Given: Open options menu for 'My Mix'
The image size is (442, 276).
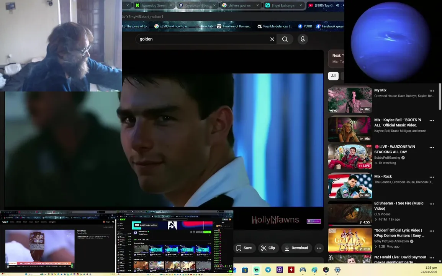Looking at the screenshot, I should 432,91.
